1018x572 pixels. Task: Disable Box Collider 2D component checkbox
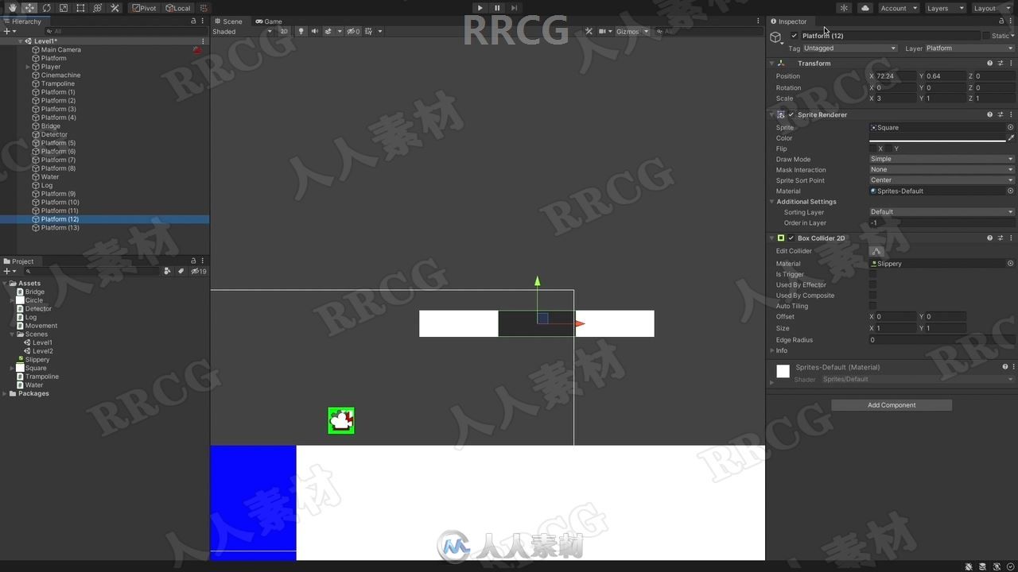(791, 238)
